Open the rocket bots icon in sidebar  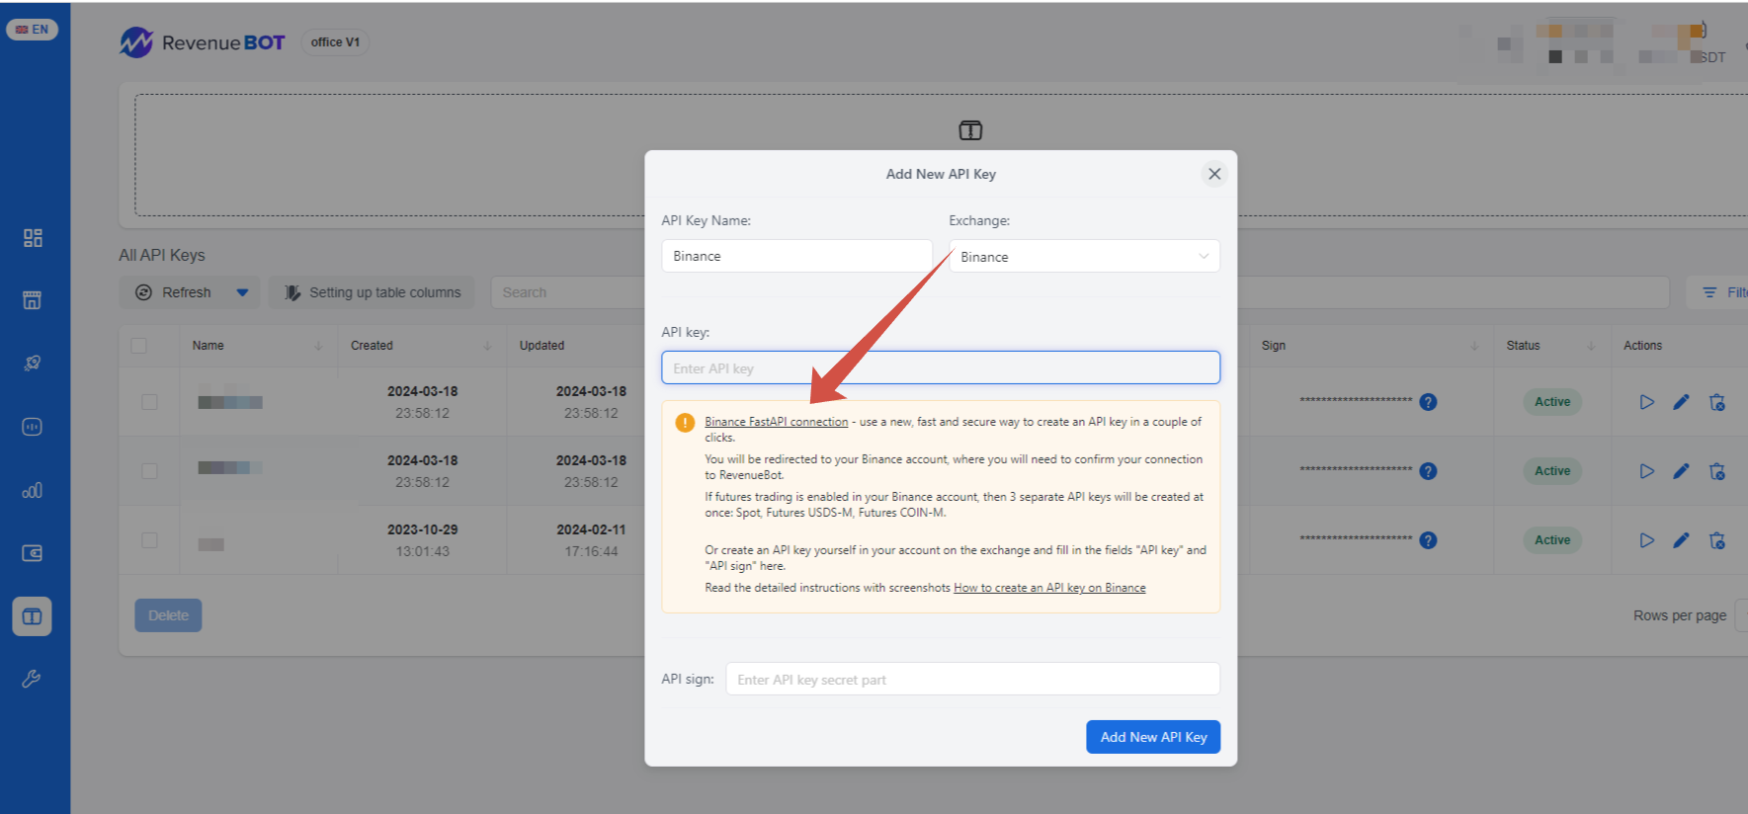click(x=33, y=364)
